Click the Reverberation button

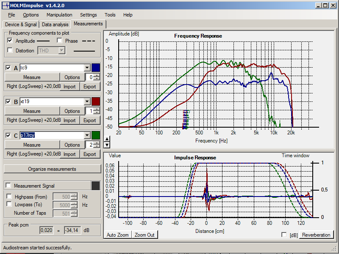click(316, 235)
